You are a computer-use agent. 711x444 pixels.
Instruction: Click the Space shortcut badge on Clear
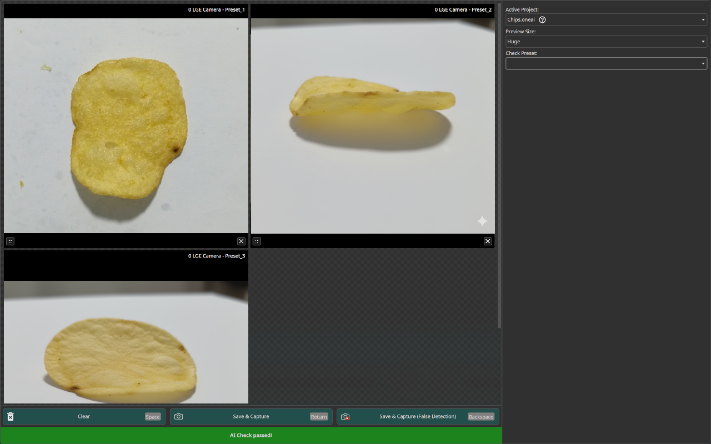153,416
